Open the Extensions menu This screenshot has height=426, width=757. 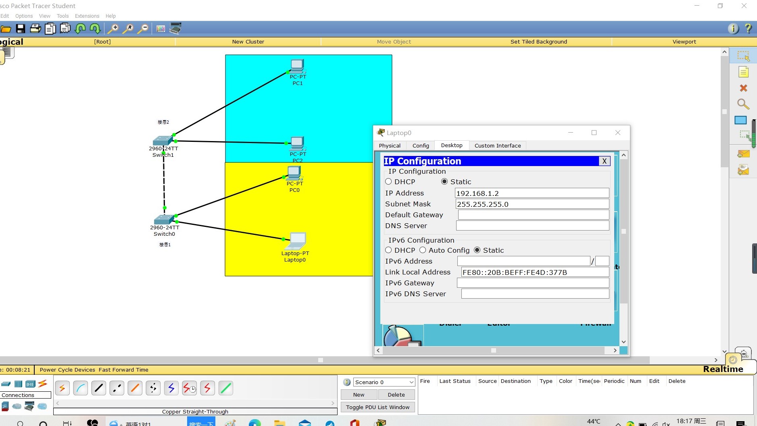87,16
